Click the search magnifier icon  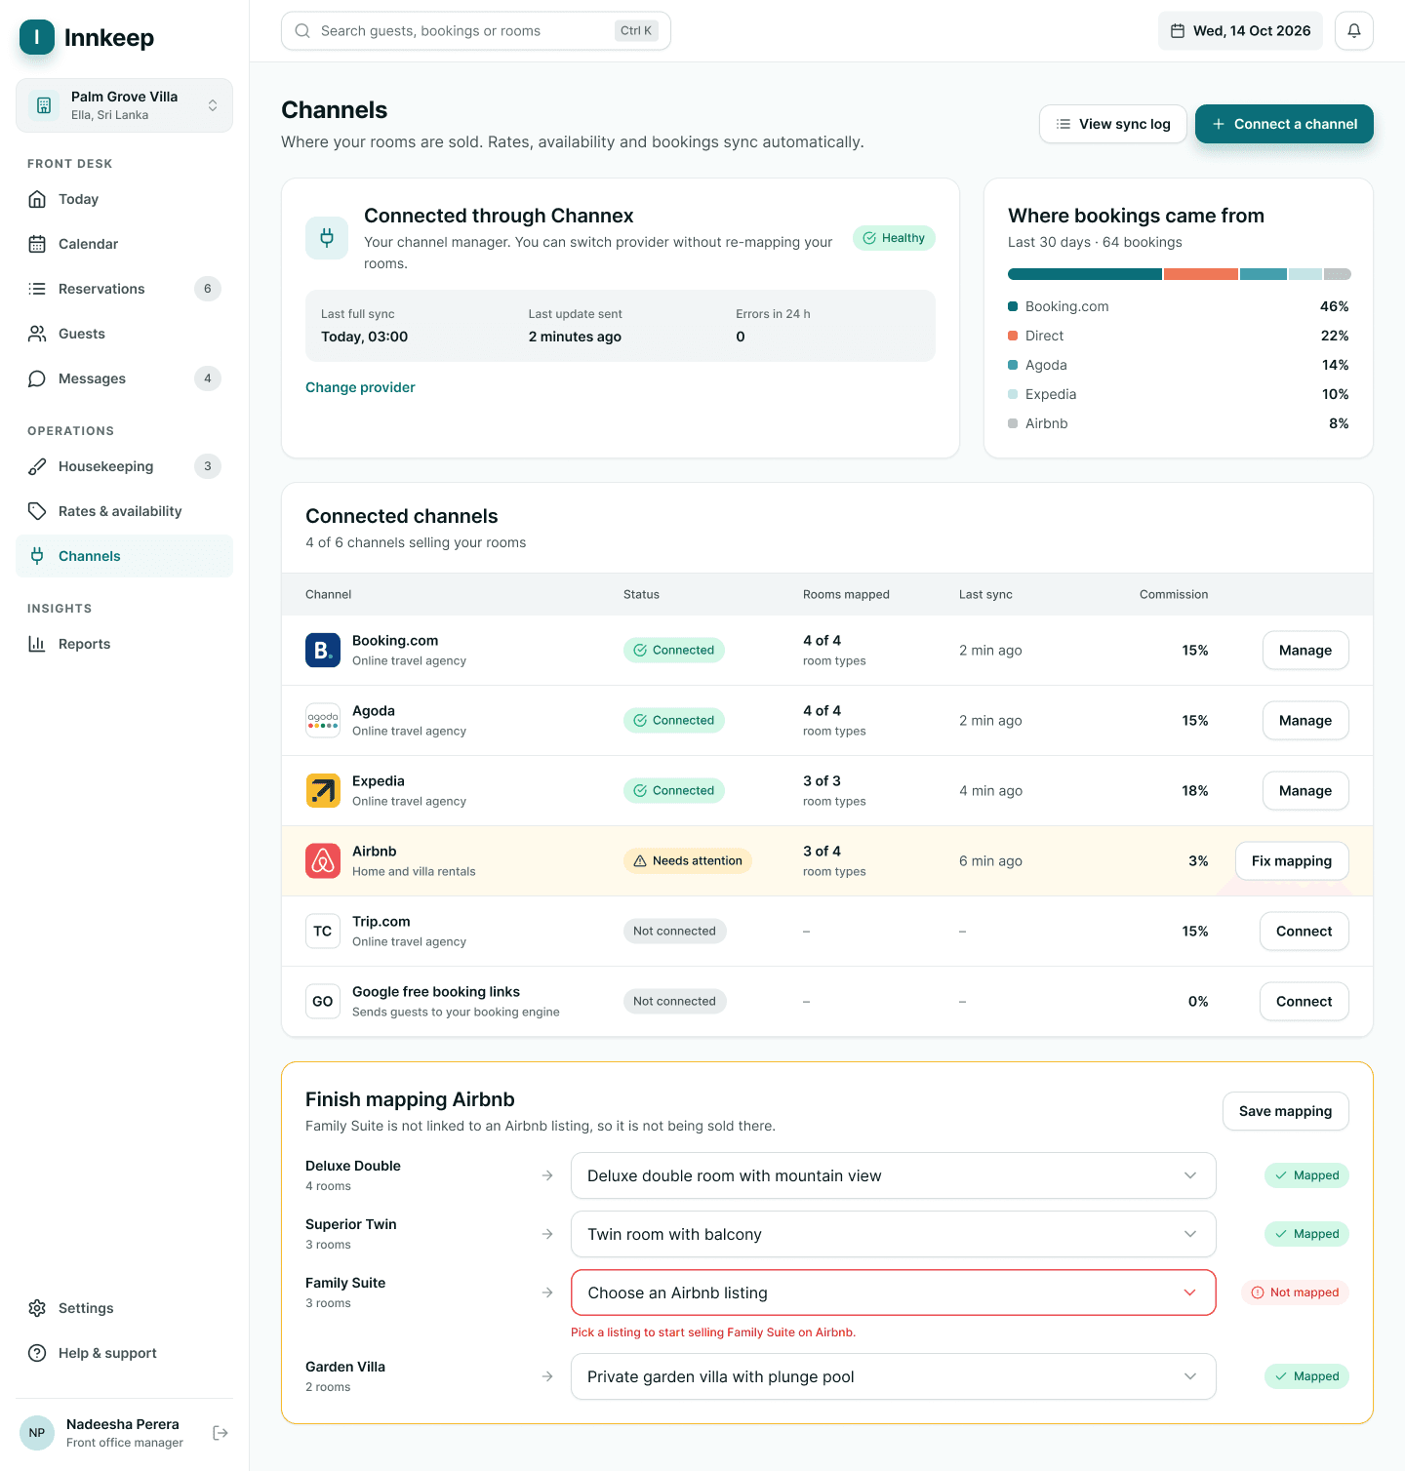[302, 31]
